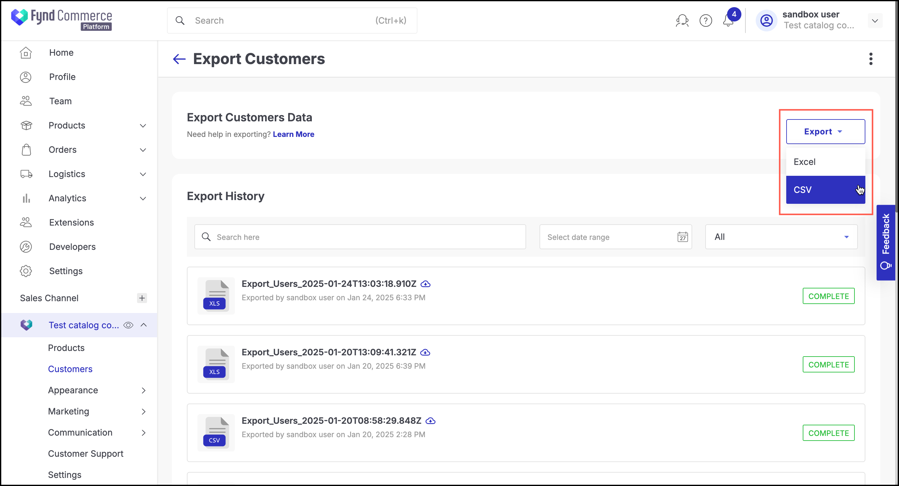899x486 pixels.
Task: Click the Fynd Commerce Platform logo
Action: coord(61,20)
